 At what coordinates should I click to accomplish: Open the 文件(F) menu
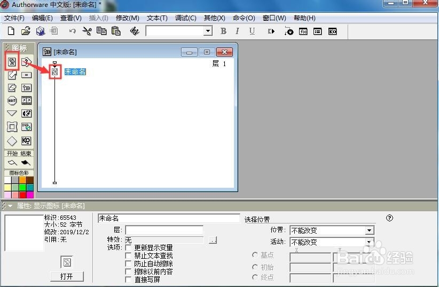(x=14, y=18)
